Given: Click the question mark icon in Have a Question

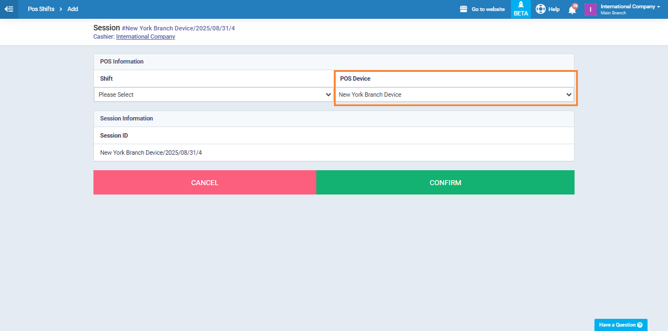Looking at the screenshot, I should (x=640, y=325).
